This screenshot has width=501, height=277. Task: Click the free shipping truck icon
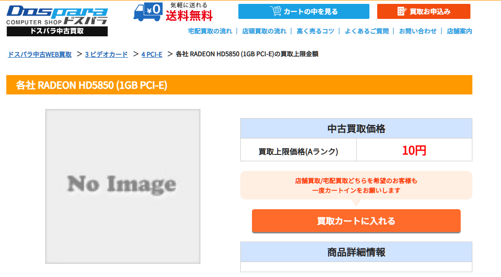pos(148,12)
